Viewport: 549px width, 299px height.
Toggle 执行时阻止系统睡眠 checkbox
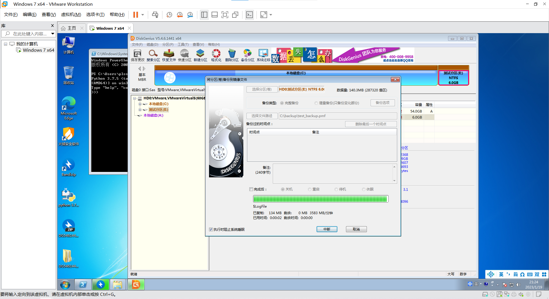pos(211,229)
